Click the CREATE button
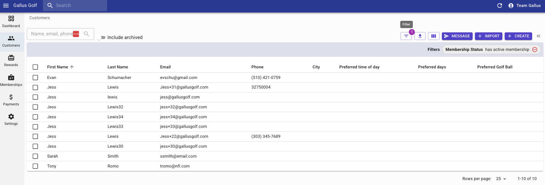Image resolution: width=545 pixels, height=185 pixels. (x=518, y=36)
